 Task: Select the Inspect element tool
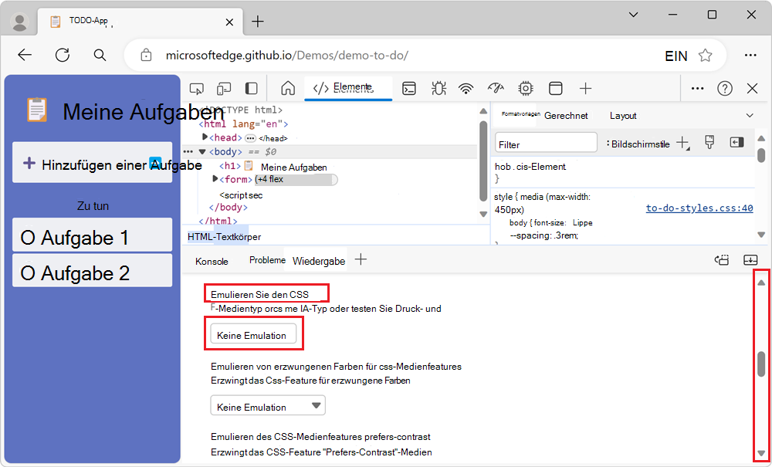pyautogui.click(x=196, y=88)
